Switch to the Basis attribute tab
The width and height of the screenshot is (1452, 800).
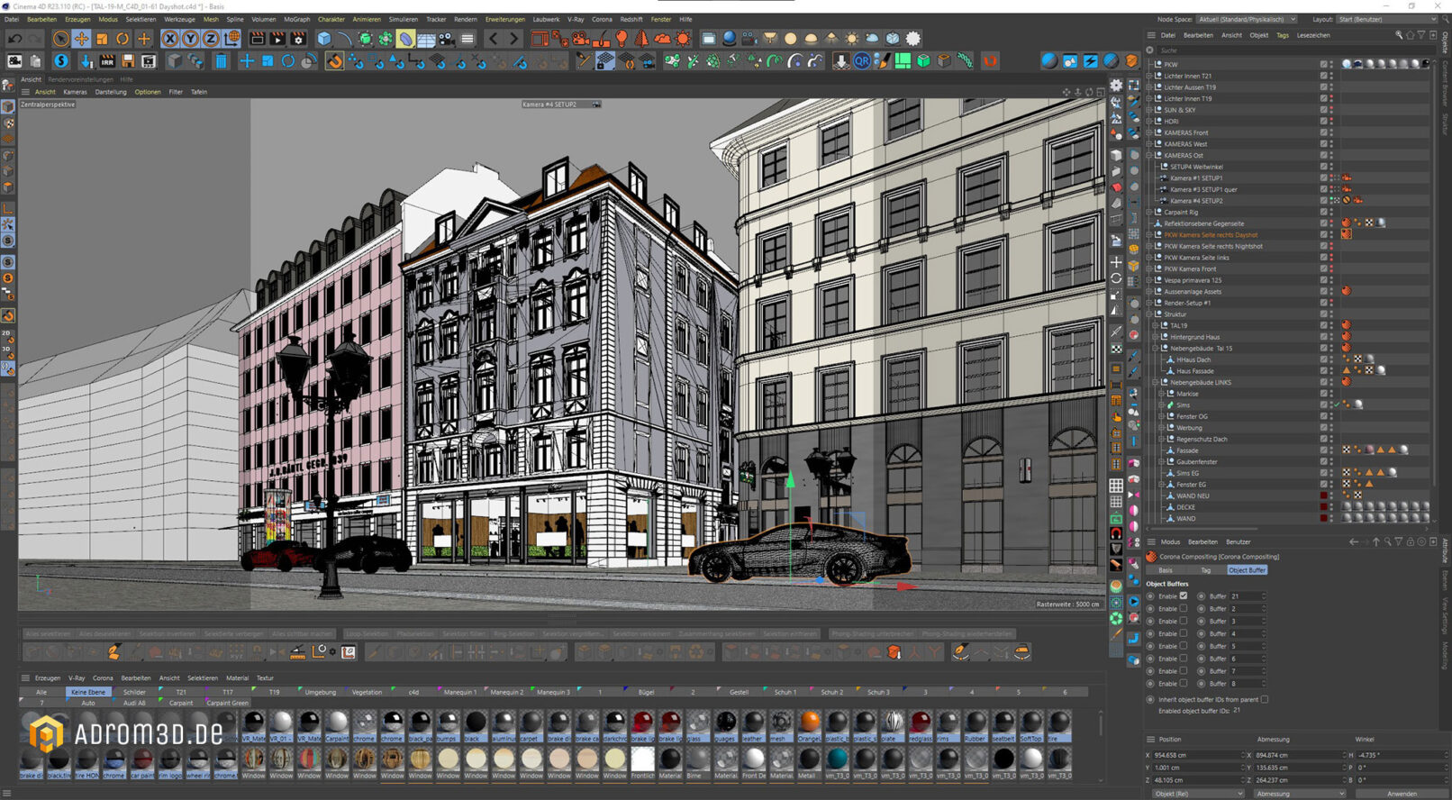tap(1166, 570)
